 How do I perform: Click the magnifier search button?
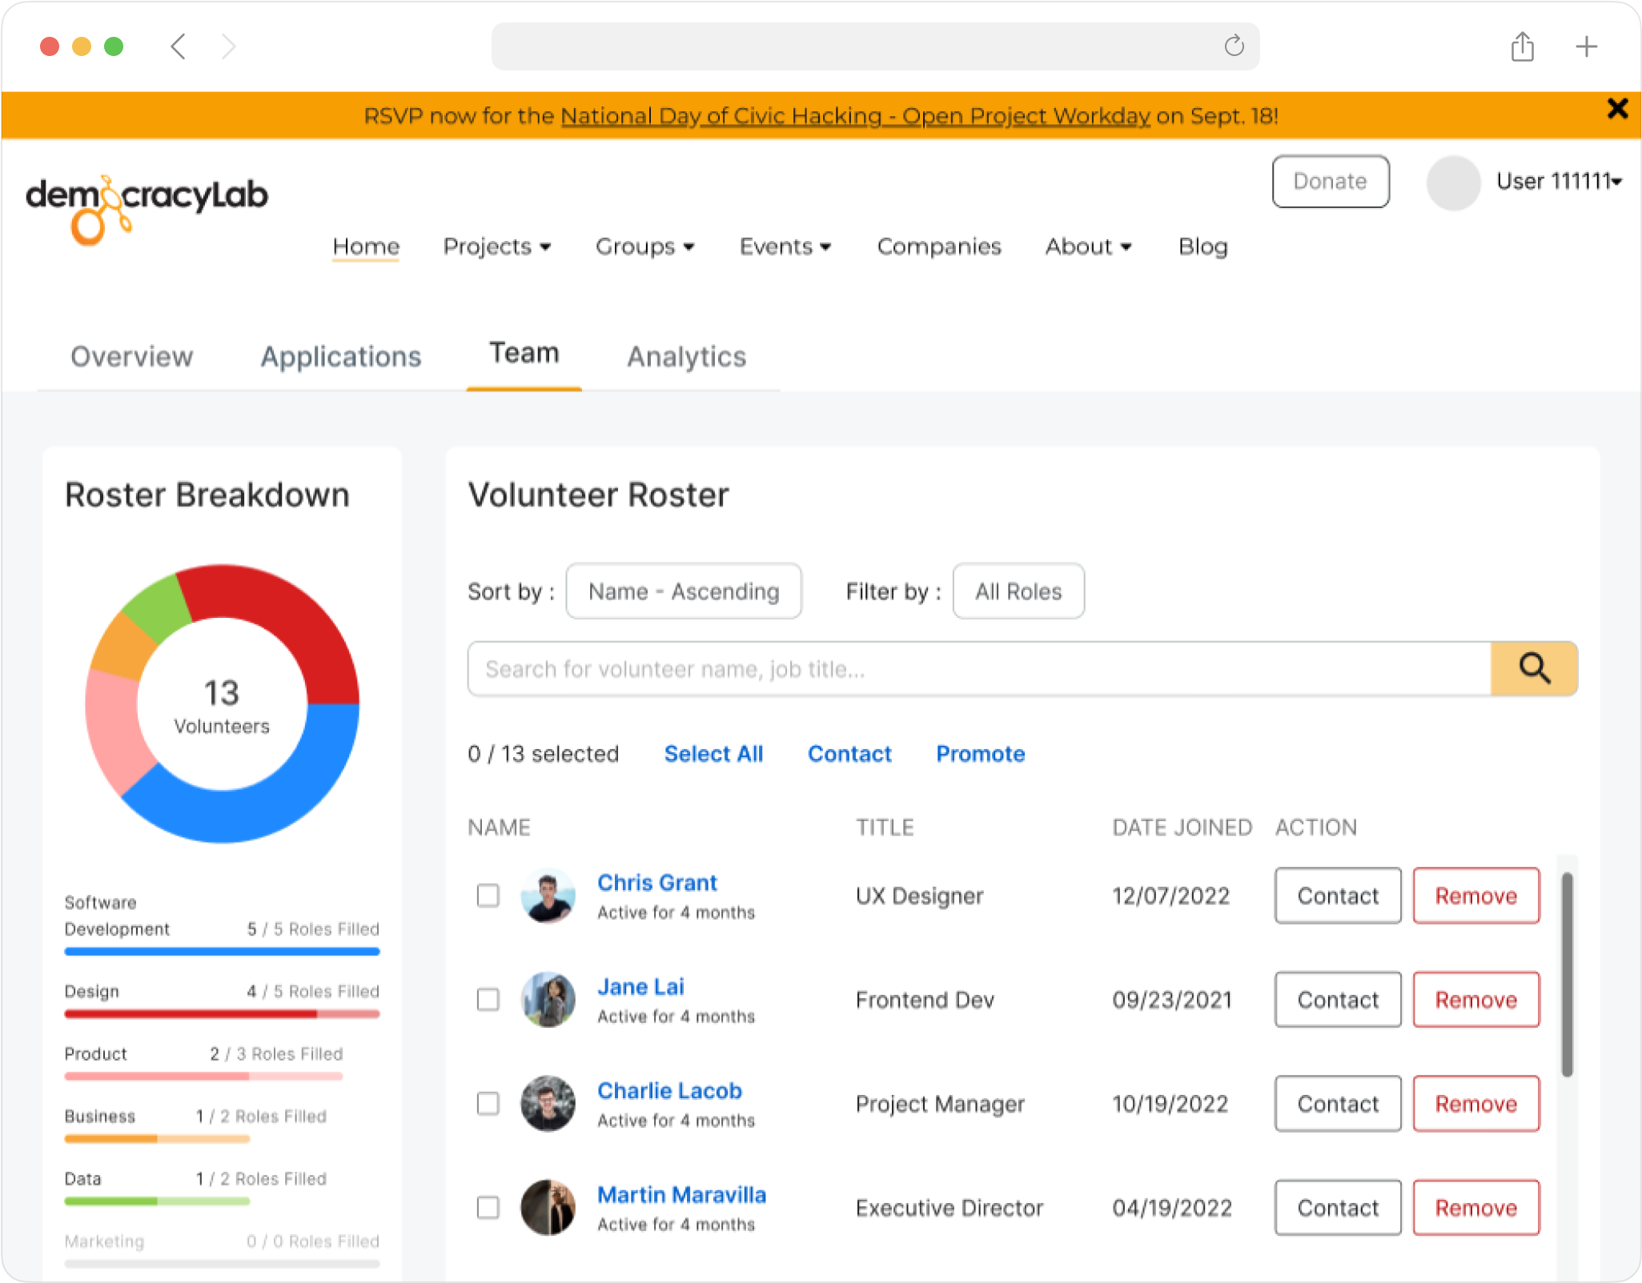click(1533, 668)
